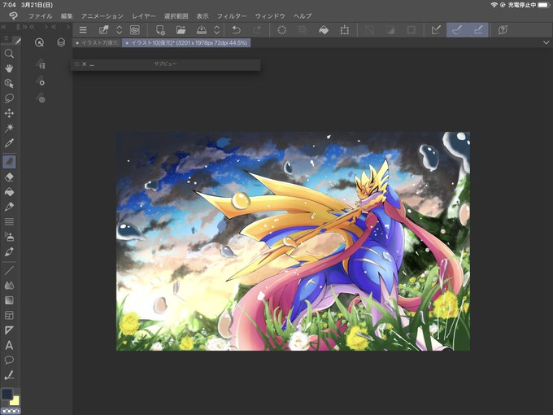
Task: Toggle Snap to Ruler
Action: click(x=436, y=30)
